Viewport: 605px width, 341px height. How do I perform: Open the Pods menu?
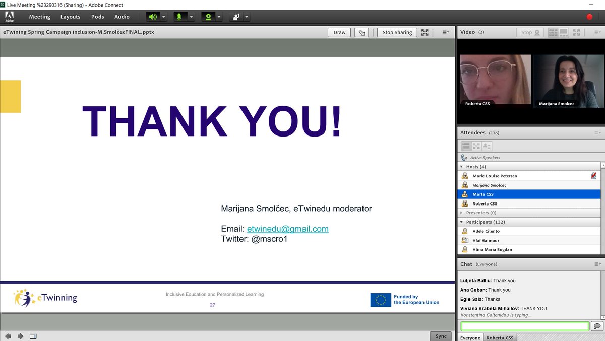(x=97, y=16)
